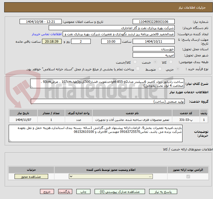Viewport: 213px width, 199px height.
Task: Select the کالا radio button
Action: pos(171,62)
